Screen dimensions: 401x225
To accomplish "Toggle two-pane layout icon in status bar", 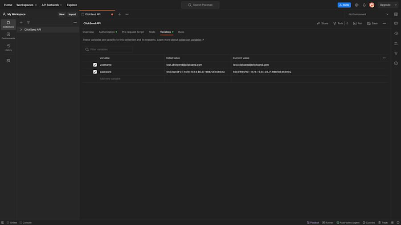I will click(x=392, y=222).
